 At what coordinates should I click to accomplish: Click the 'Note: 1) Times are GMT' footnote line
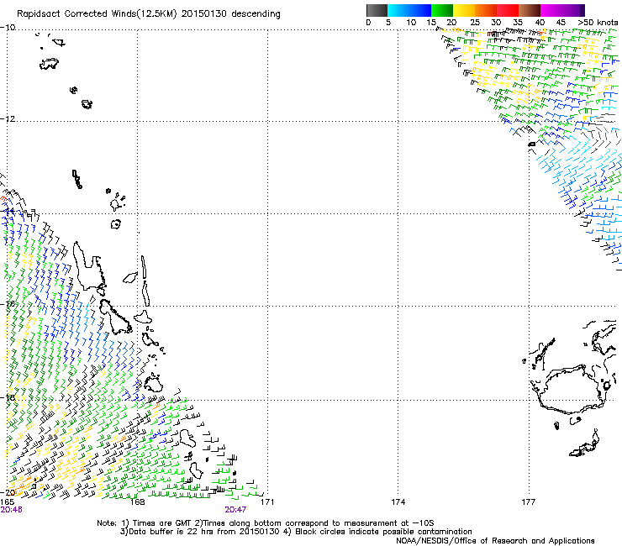pos(266,523)
